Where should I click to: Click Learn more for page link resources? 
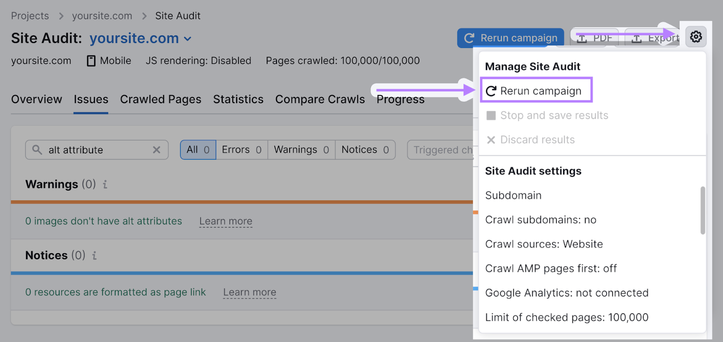[249, 292]
